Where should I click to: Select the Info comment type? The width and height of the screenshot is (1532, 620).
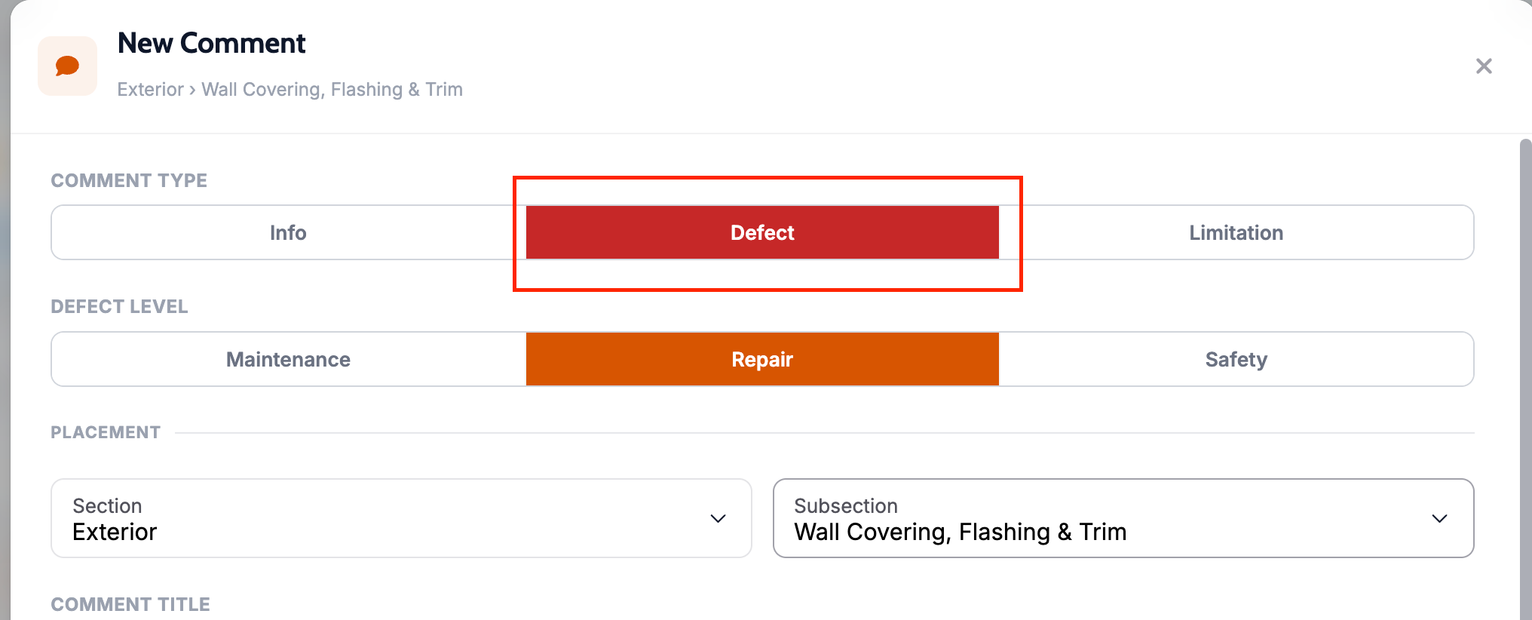point(288,232)
